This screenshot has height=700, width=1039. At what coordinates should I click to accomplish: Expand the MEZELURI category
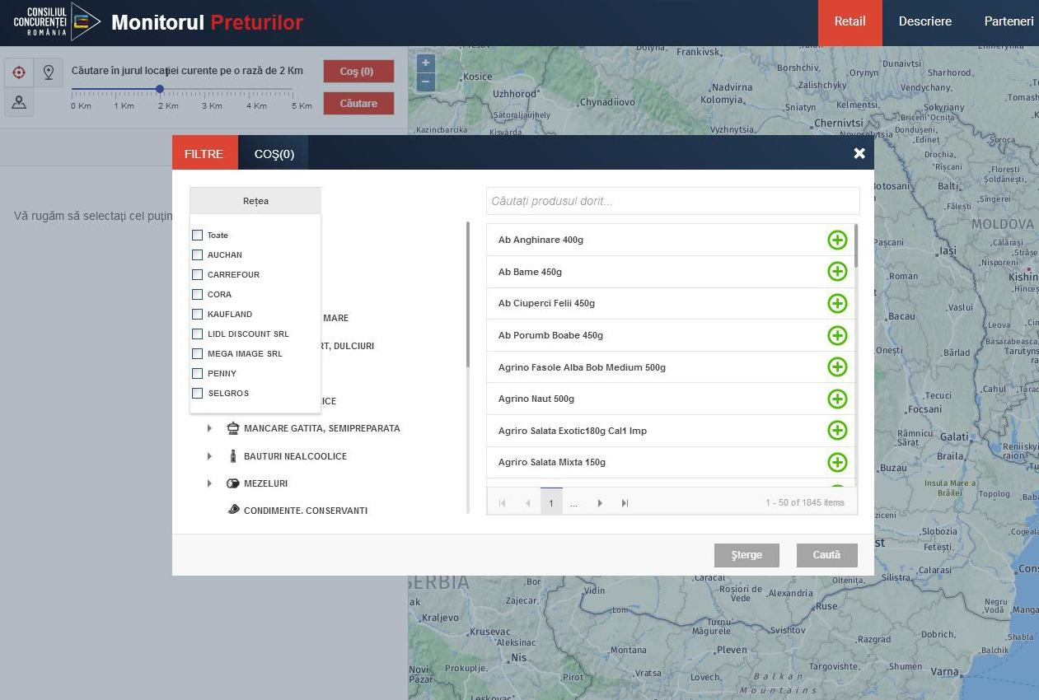209,483
